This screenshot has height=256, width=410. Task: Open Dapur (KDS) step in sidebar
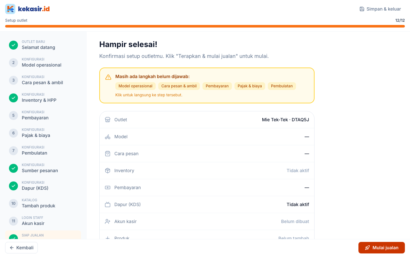(43, 186)
